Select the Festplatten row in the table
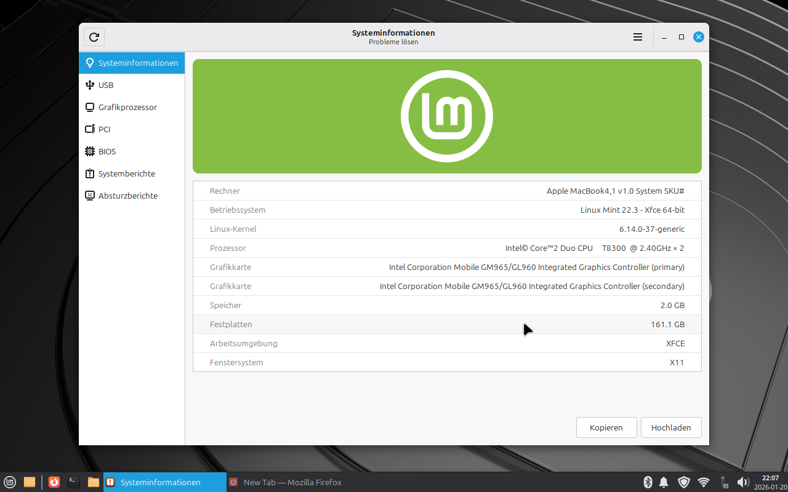The width and height of the screenshot is (788, 492). [447, 324]
